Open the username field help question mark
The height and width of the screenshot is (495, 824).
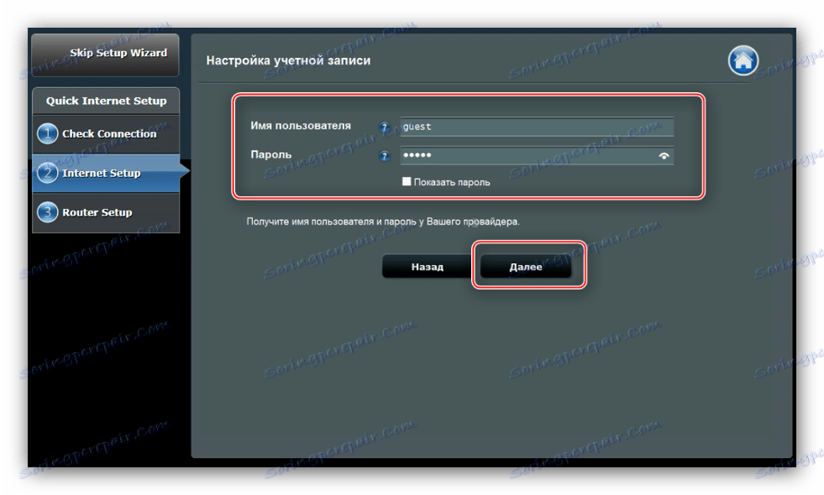385,127
